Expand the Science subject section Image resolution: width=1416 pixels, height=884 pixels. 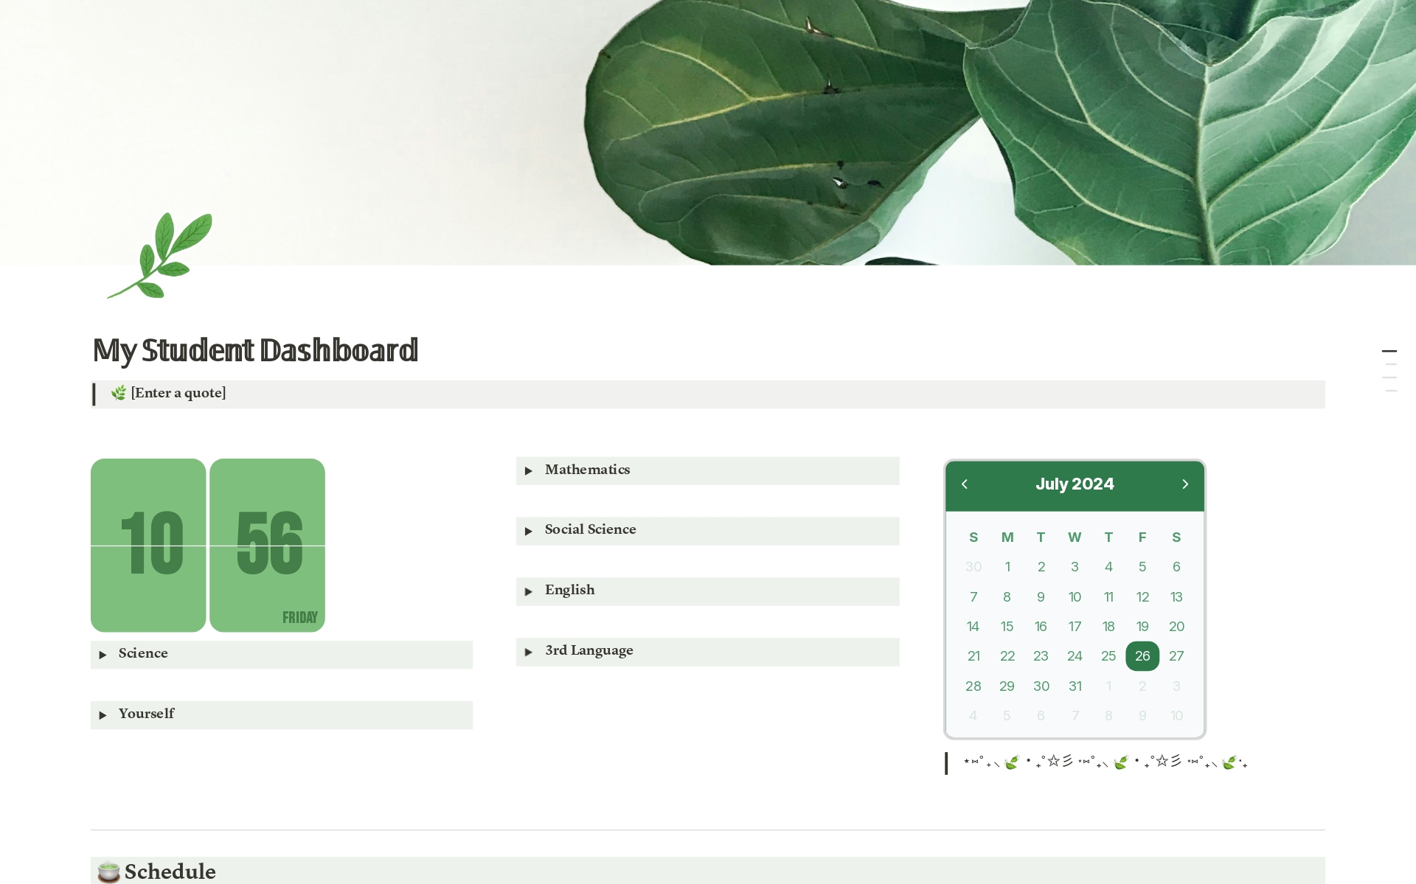click(102, 652)
